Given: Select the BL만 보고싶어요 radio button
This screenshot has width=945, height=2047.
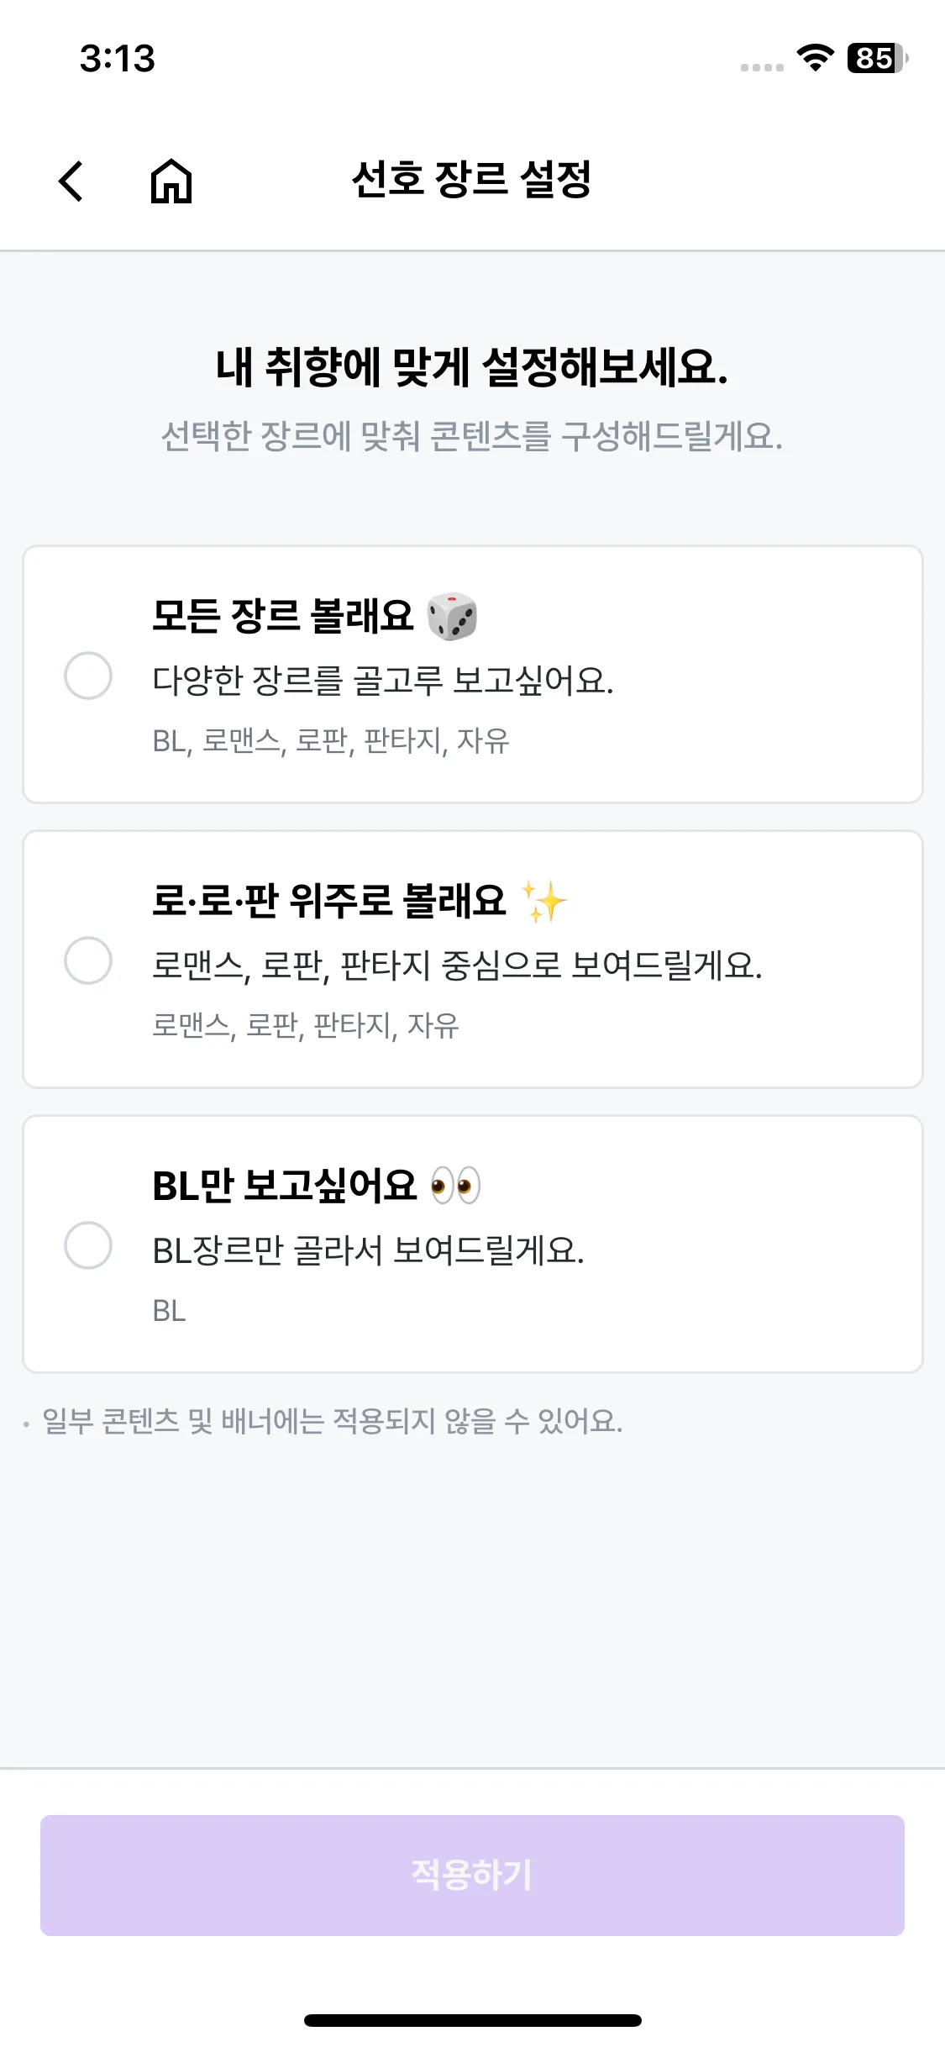Looking at the screenshot, I should pos(88,1245).
